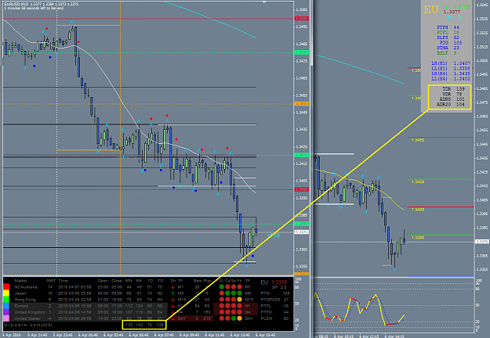This screenshot has height=338, width=490.
Task: Click the green up arrow beside M5
Action: coord(172,293)
